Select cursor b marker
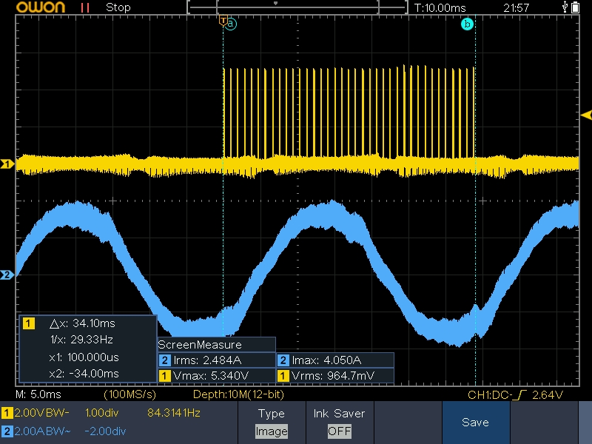The height and width of the screenshot is (444, 592). coord(467,24)
